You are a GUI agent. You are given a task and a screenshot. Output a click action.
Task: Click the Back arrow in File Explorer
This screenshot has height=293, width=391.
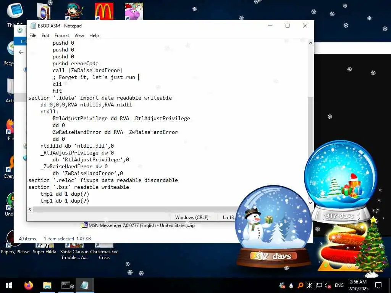(21, 52)
